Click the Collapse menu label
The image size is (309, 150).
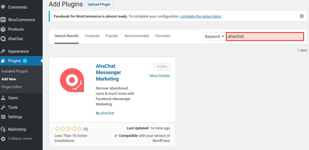point(20,139)
